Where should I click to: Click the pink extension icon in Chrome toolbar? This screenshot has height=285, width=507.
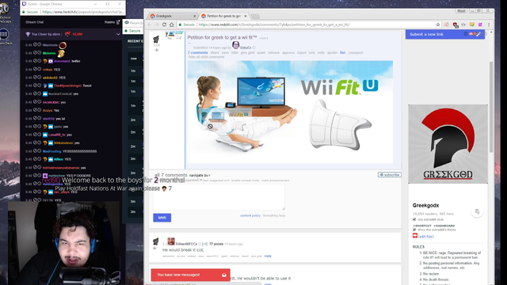tap(480, 25)
